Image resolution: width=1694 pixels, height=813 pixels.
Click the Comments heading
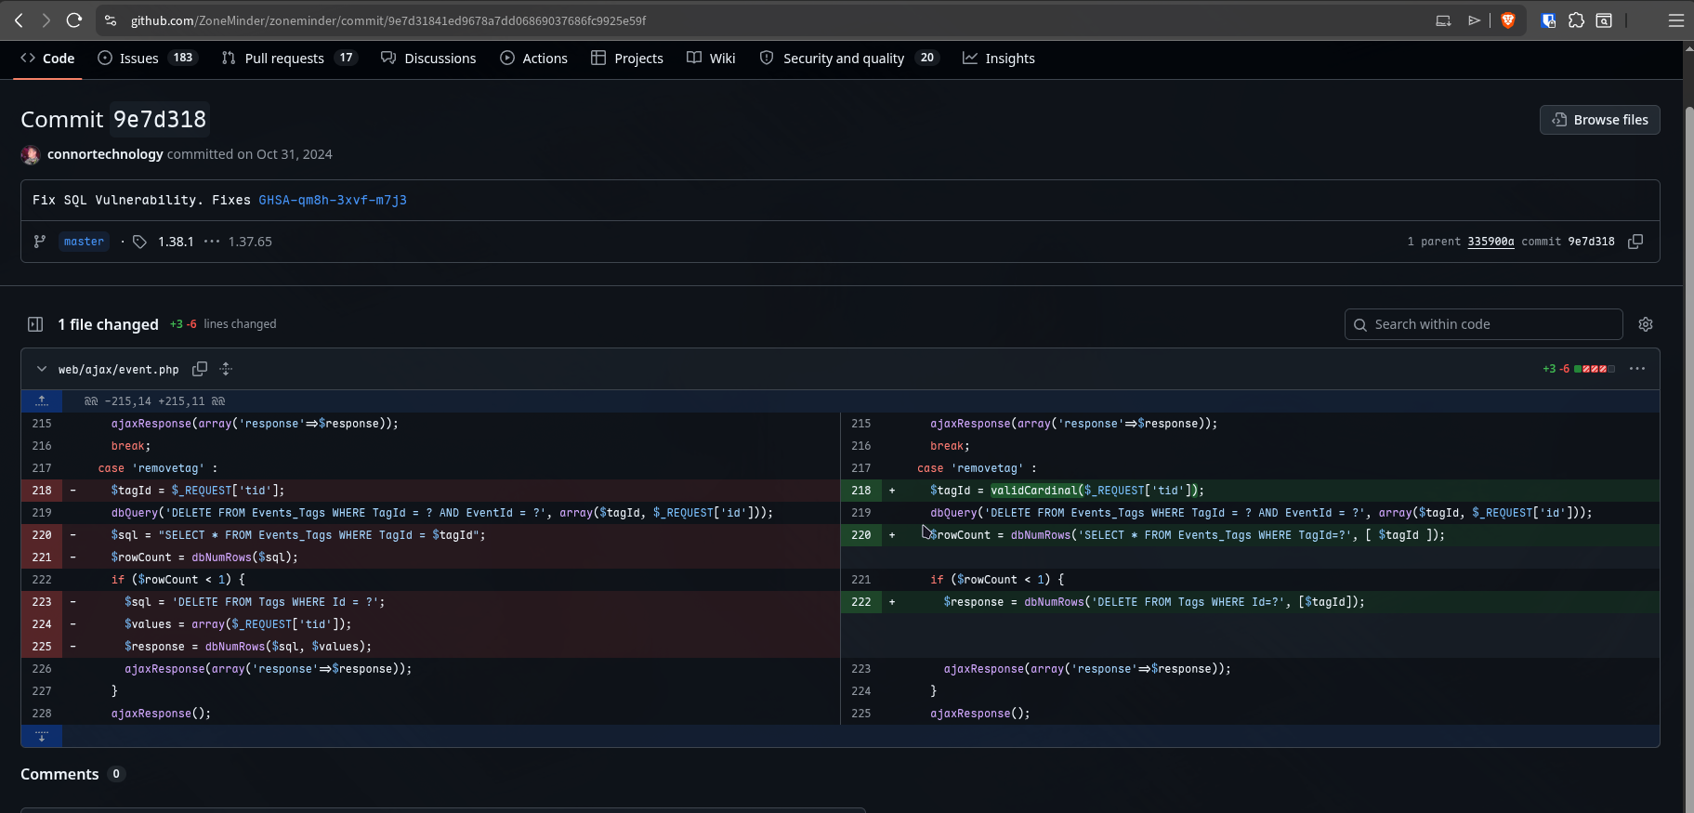59,774
